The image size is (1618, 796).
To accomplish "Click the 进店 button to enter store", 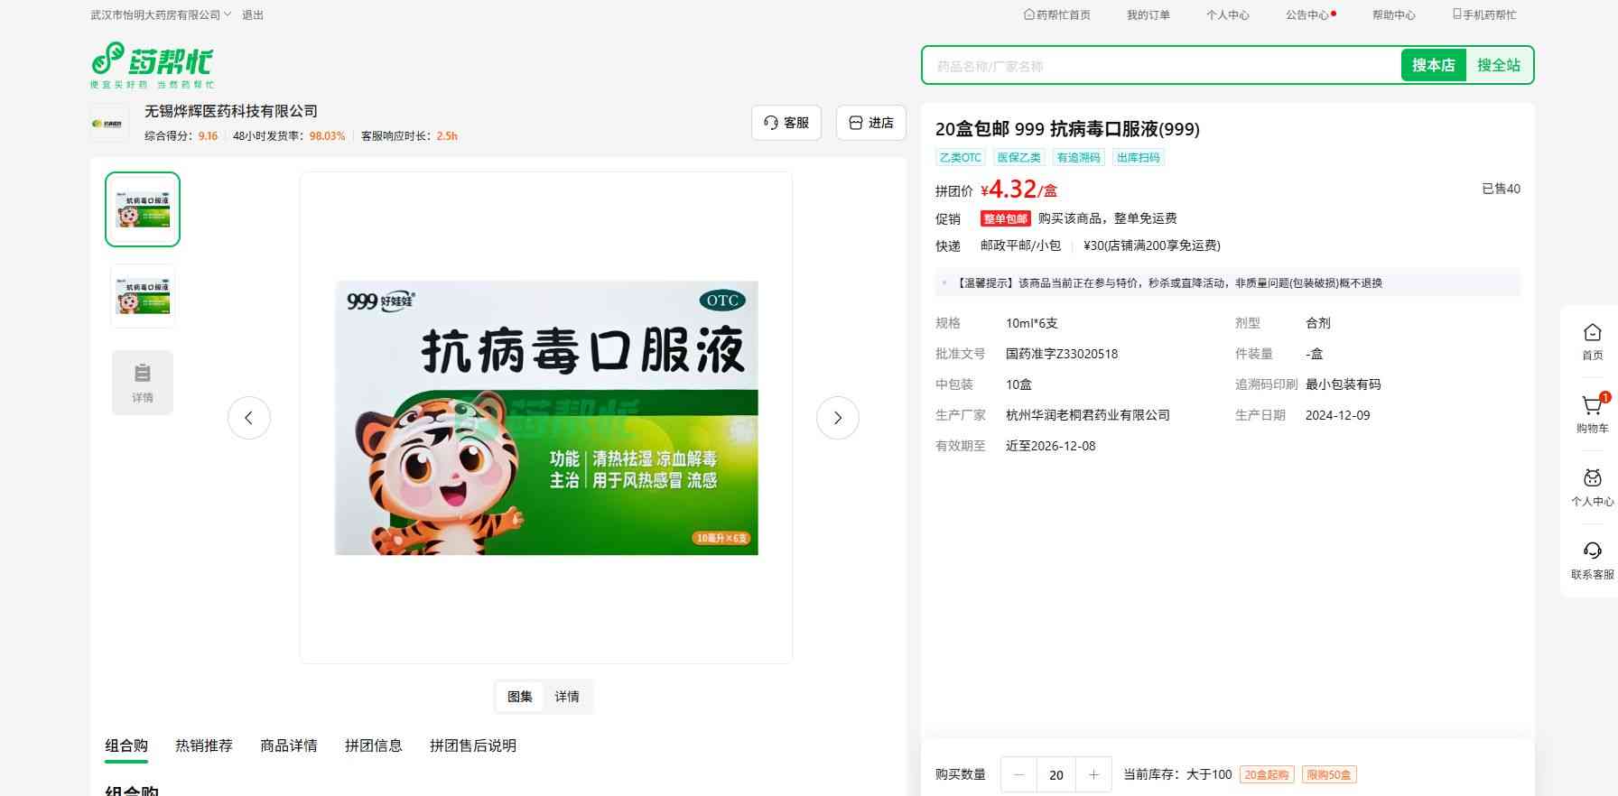I will (871, 123).
